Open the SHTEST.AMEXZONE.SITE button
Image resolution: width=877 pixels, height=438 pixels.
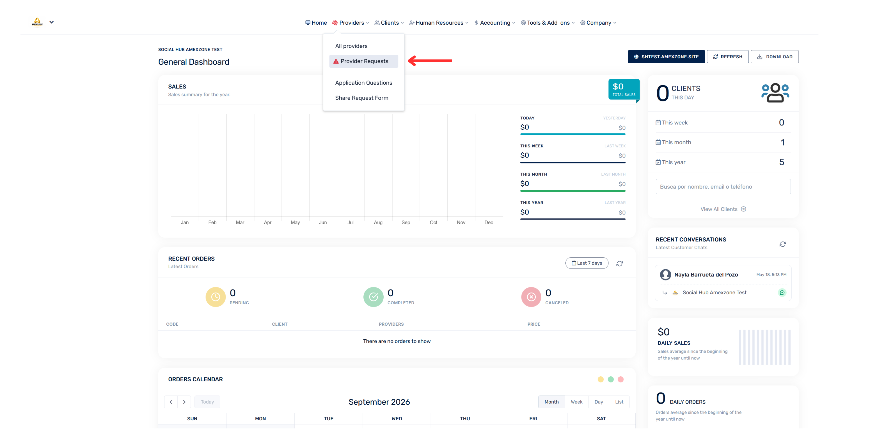(666, 57)
